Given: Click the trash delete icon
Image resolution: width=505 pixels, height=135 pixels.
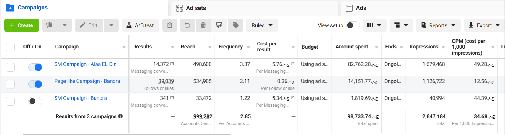Looking at the screenshot, I should click(x=203, y=25).
